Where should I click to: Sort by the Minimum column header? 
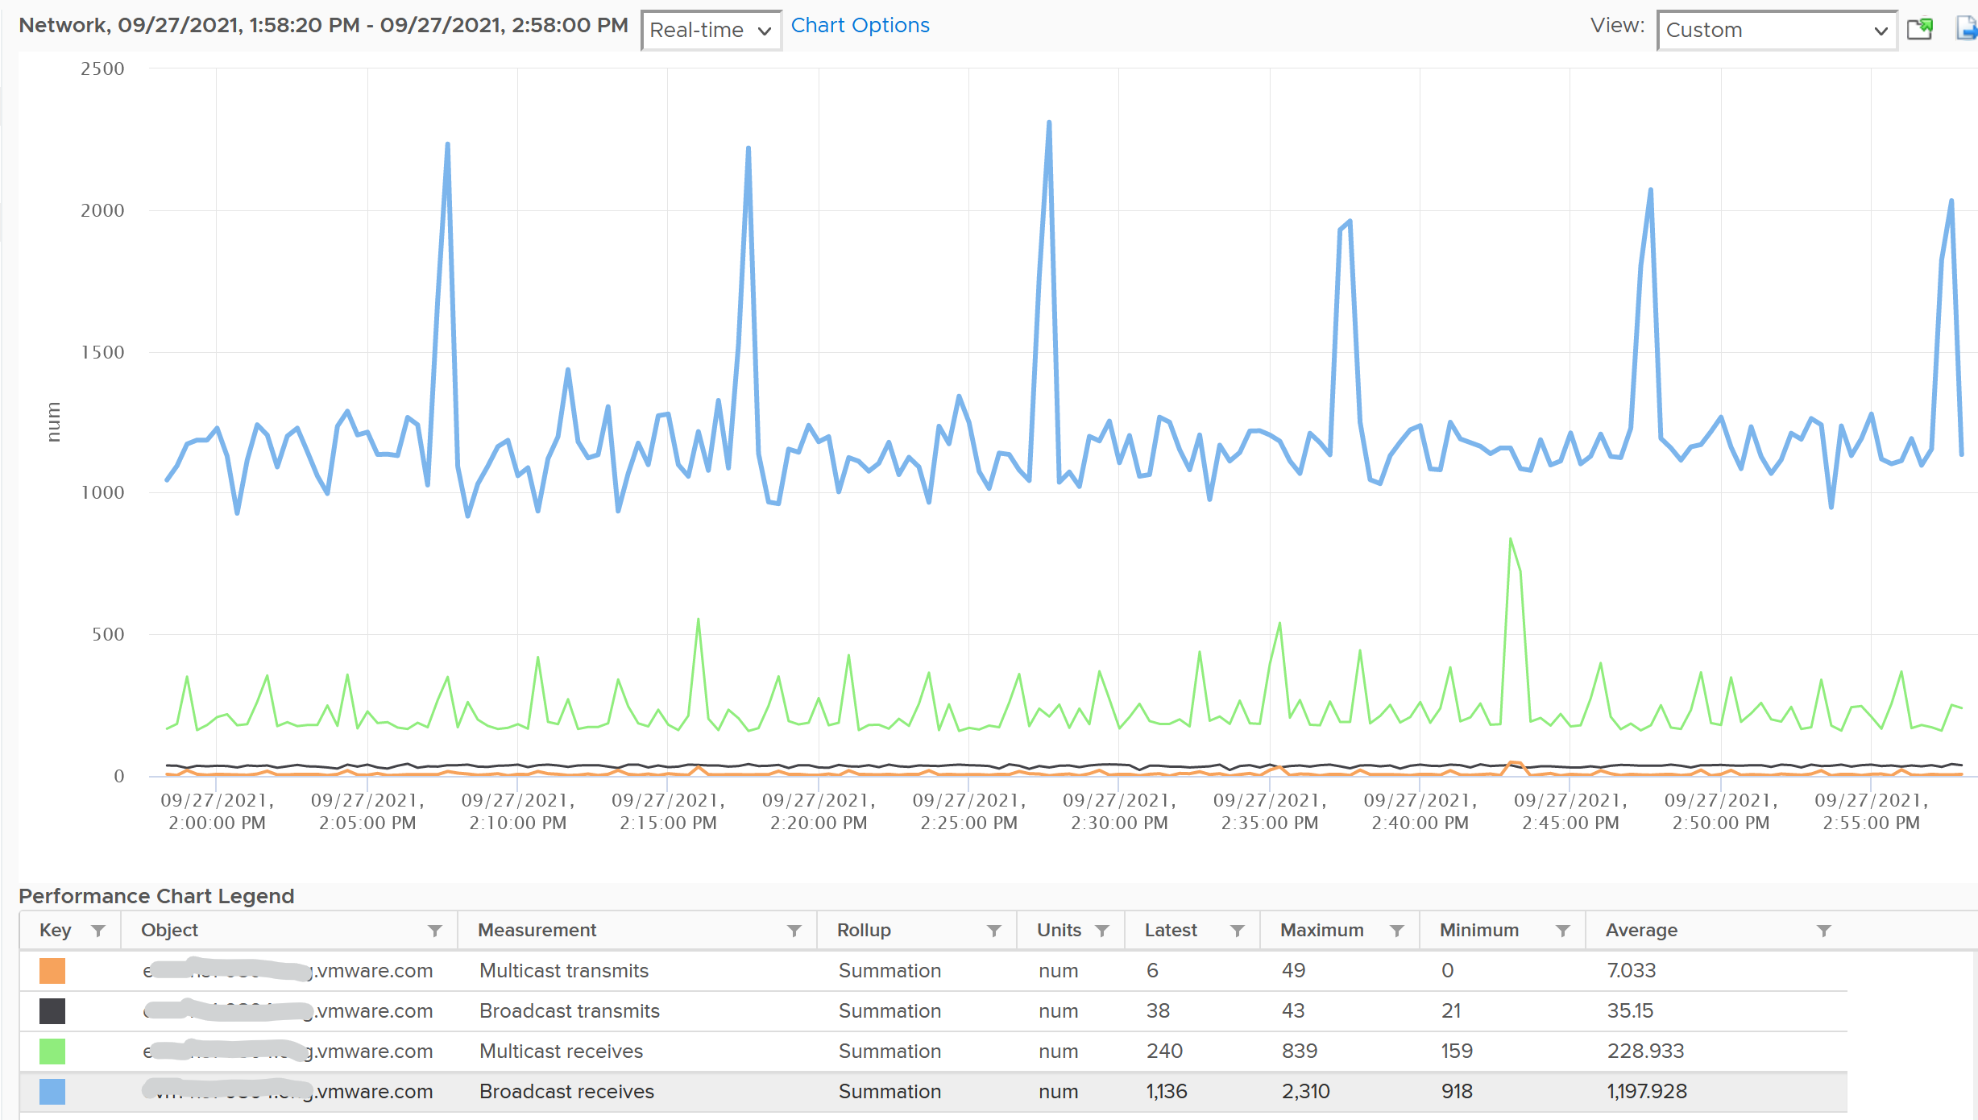(1479, 930)
